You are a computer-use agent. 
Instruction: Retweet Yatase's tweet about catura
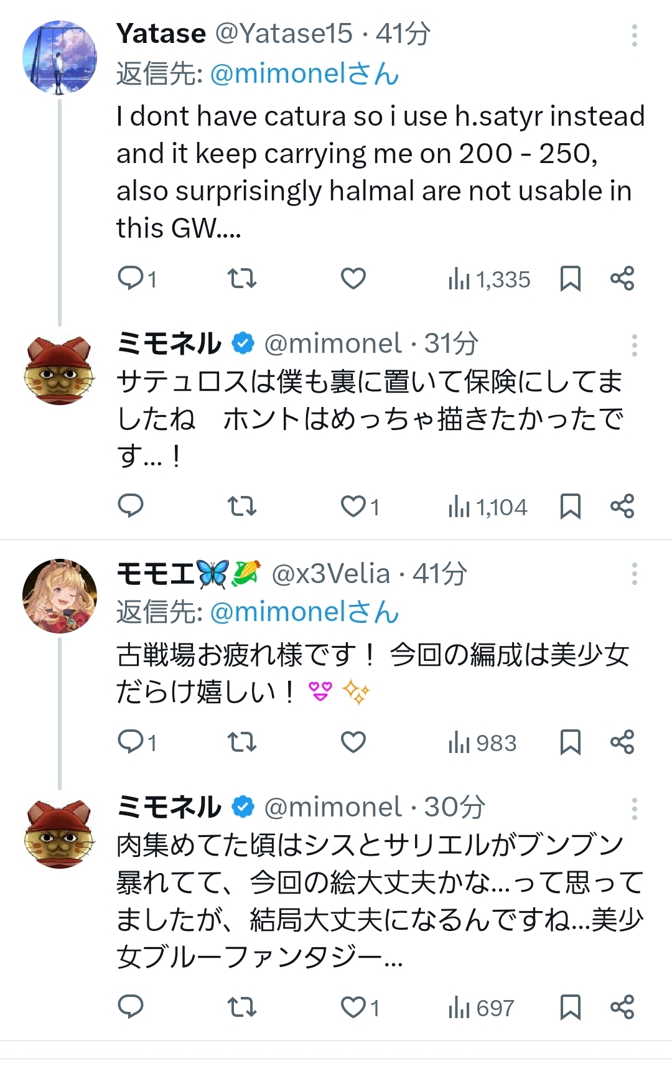coord(241,278)
